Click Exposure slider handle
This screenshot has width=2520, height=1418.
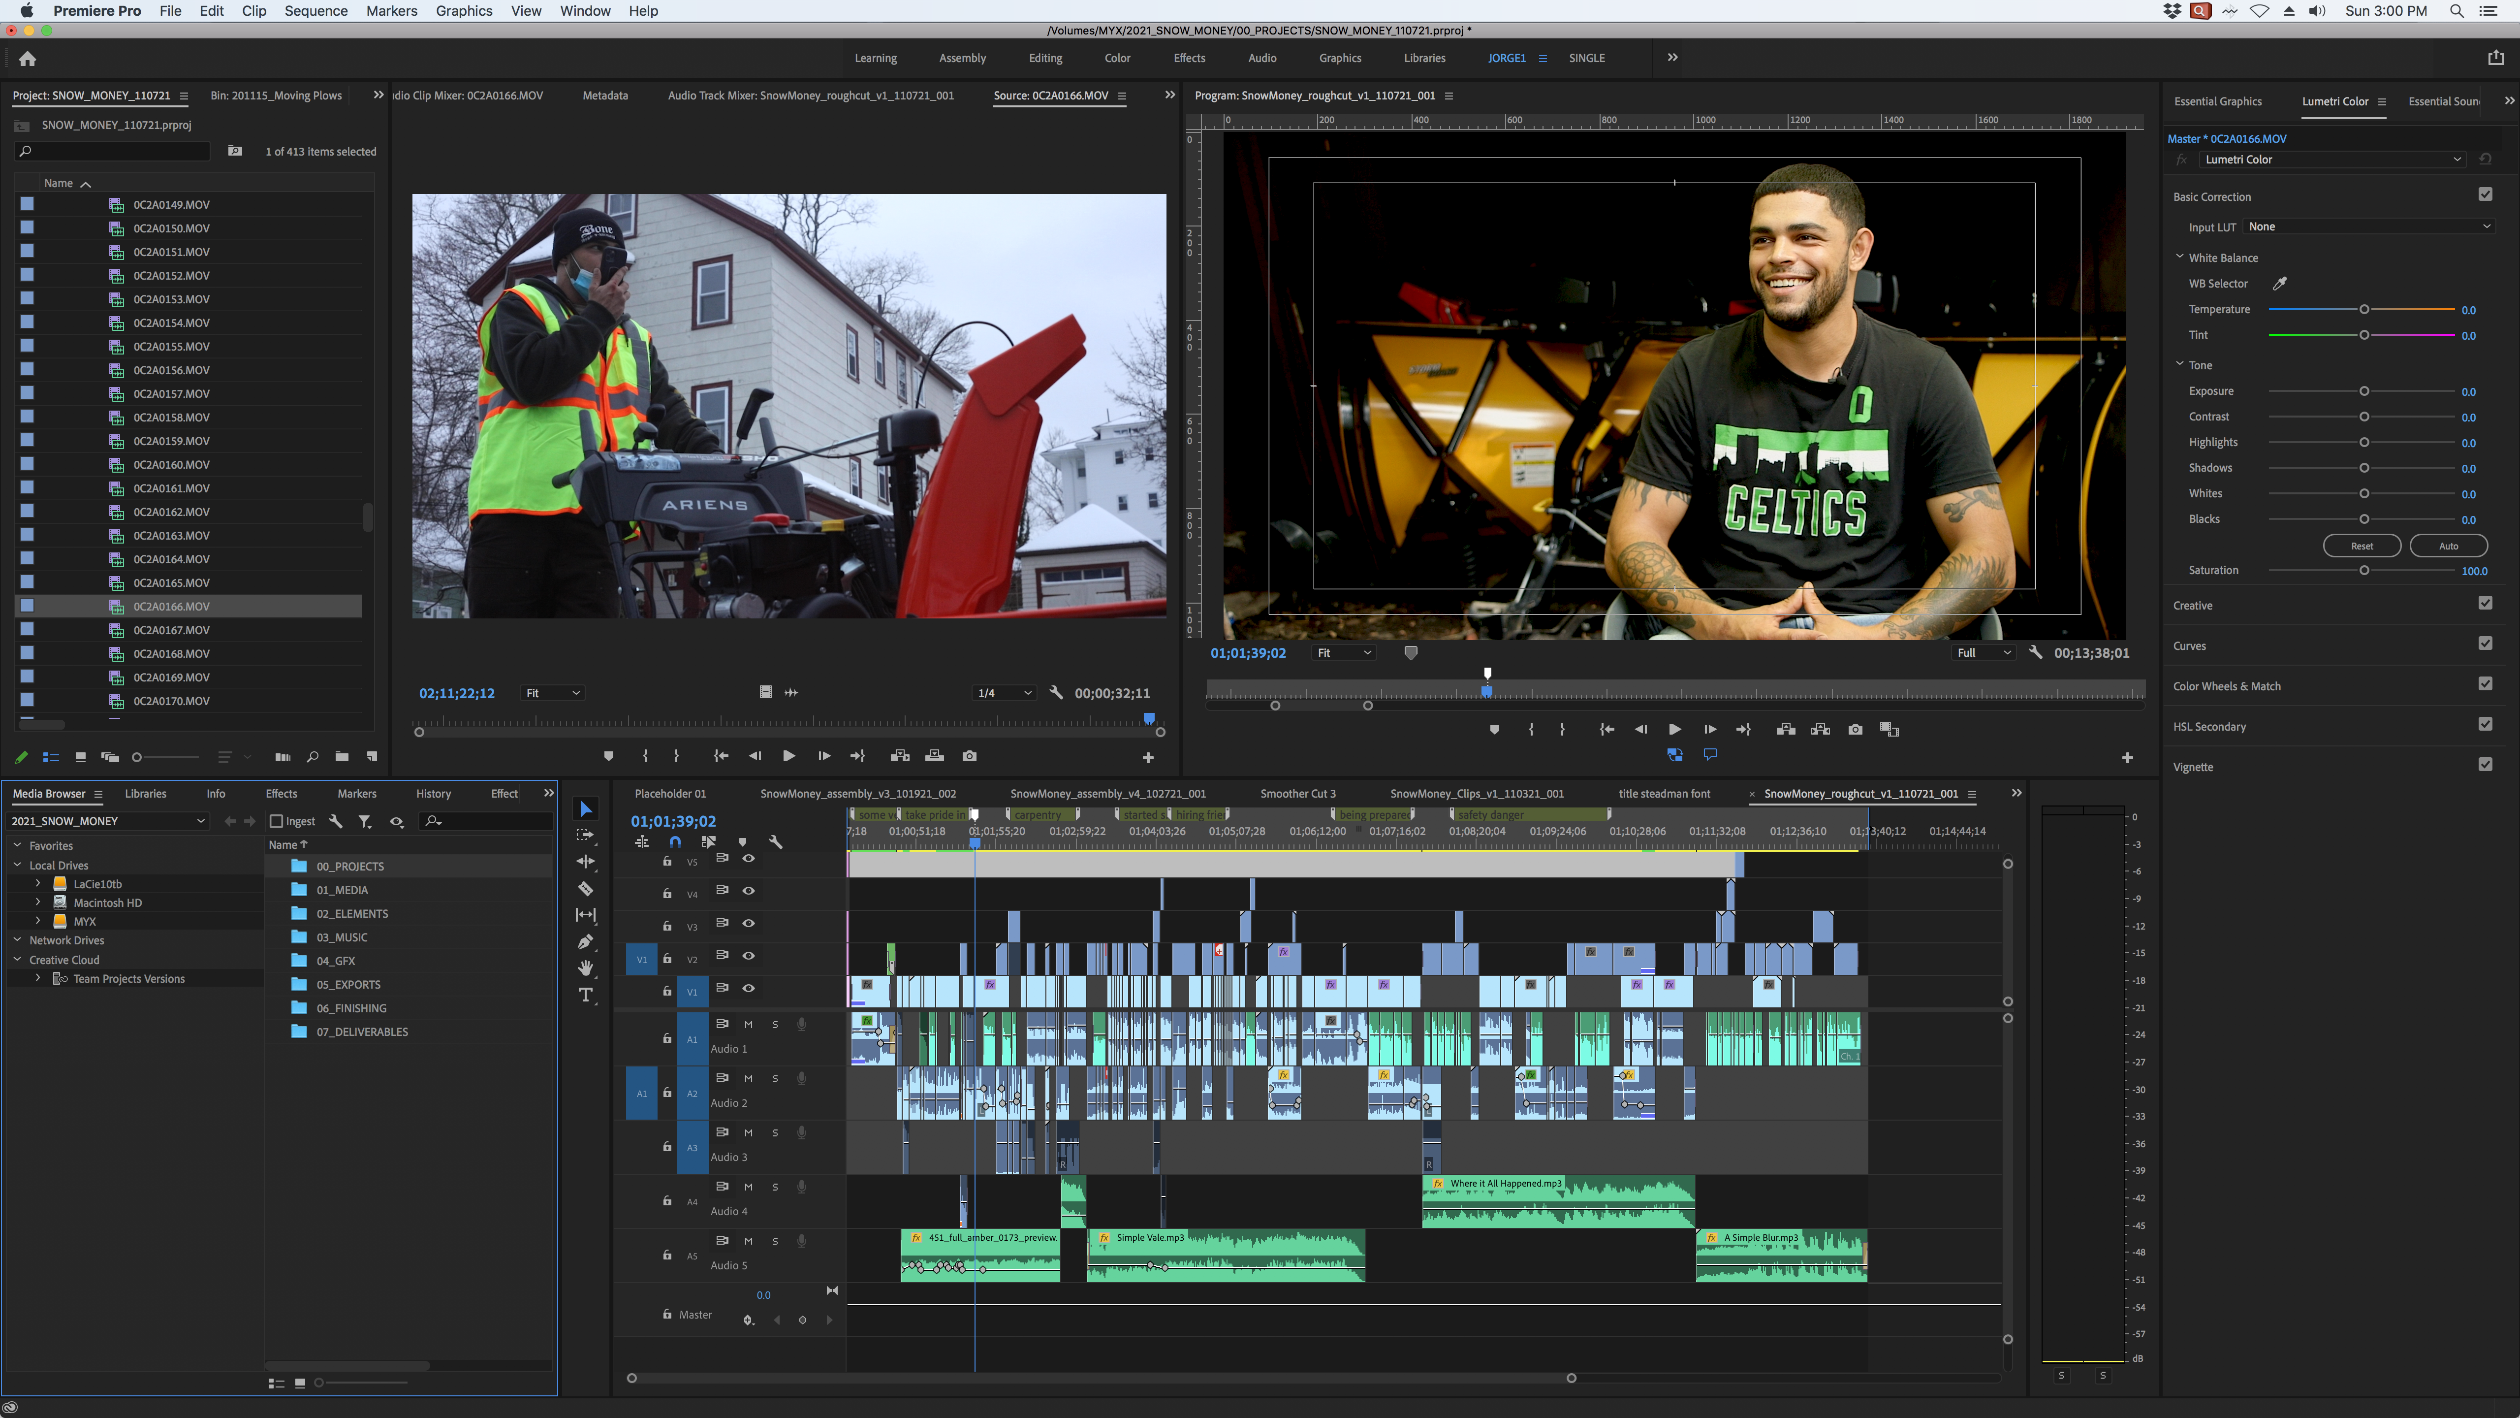[2363, 391]
